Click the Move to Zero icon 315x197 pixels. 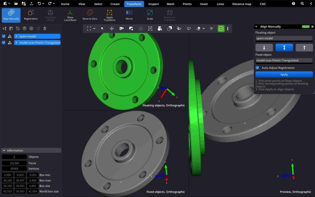[90, 15]
